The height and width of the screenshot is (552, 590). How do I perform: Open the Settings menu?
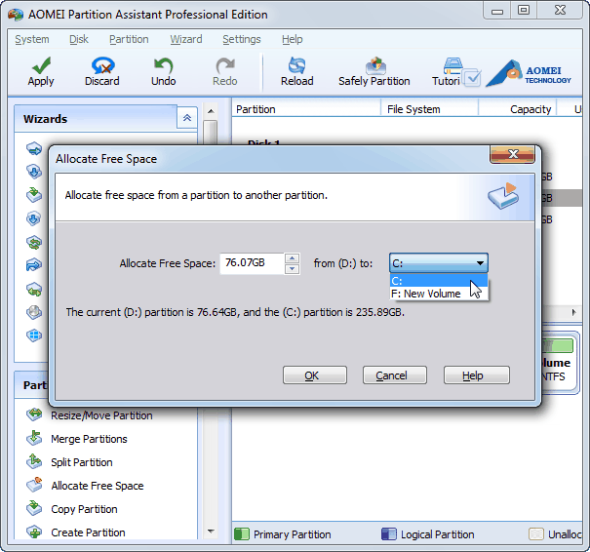point(242,39)
